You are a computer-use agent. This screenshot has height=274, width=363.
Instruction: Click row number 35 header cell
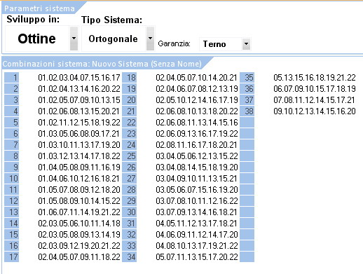coord(247,77)
